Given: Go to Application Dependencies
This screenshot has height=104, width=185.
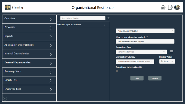Looking at the screenshot, I should (29, 46).
